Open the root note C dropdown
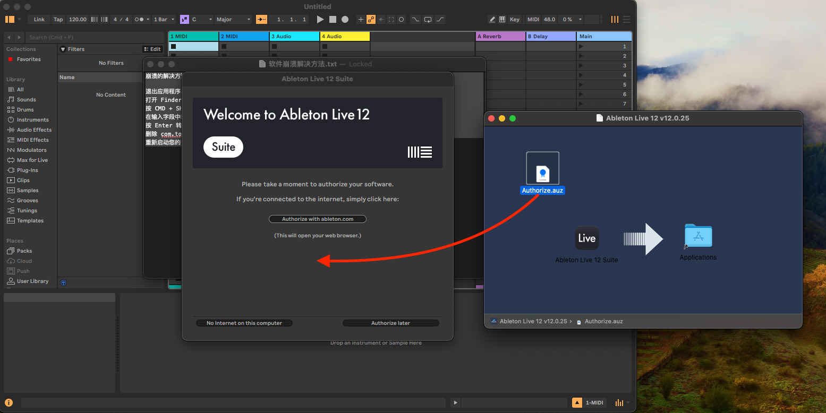 click(202, 19)
